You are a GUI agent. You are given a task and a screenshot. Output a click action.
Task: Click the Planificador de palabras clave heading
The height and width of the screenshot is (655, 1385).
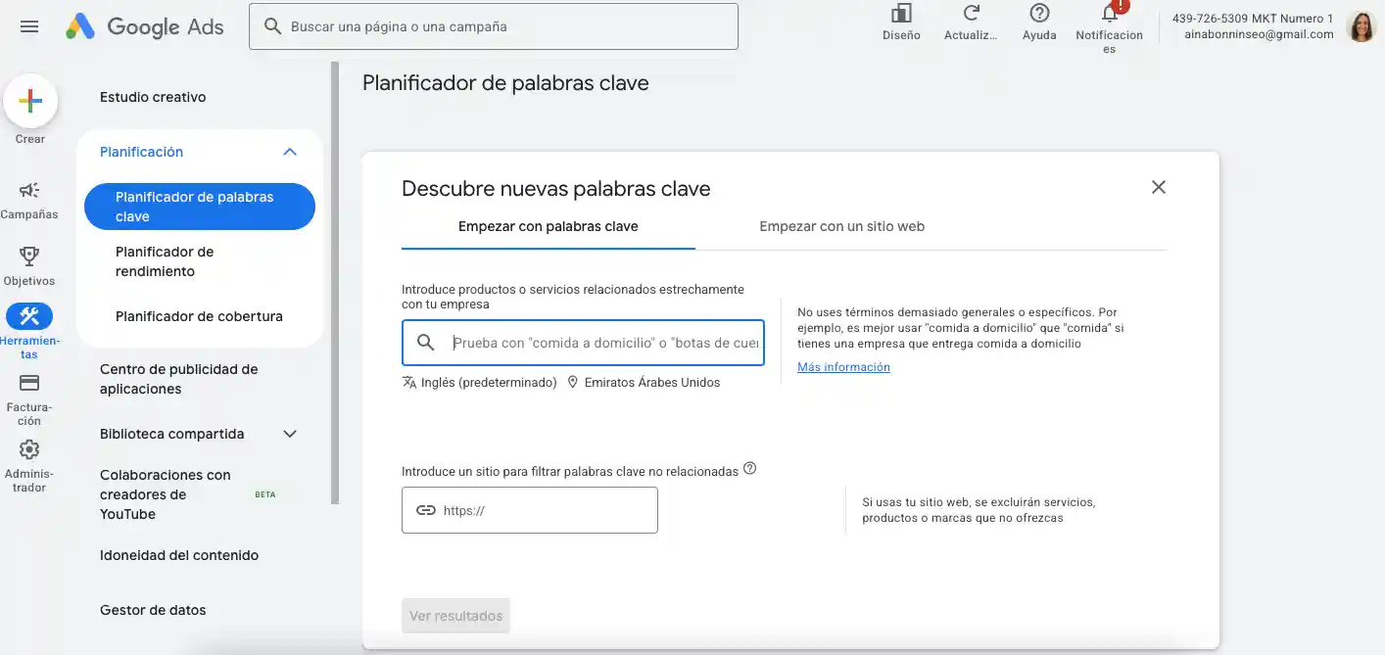[x=505, y=83]
